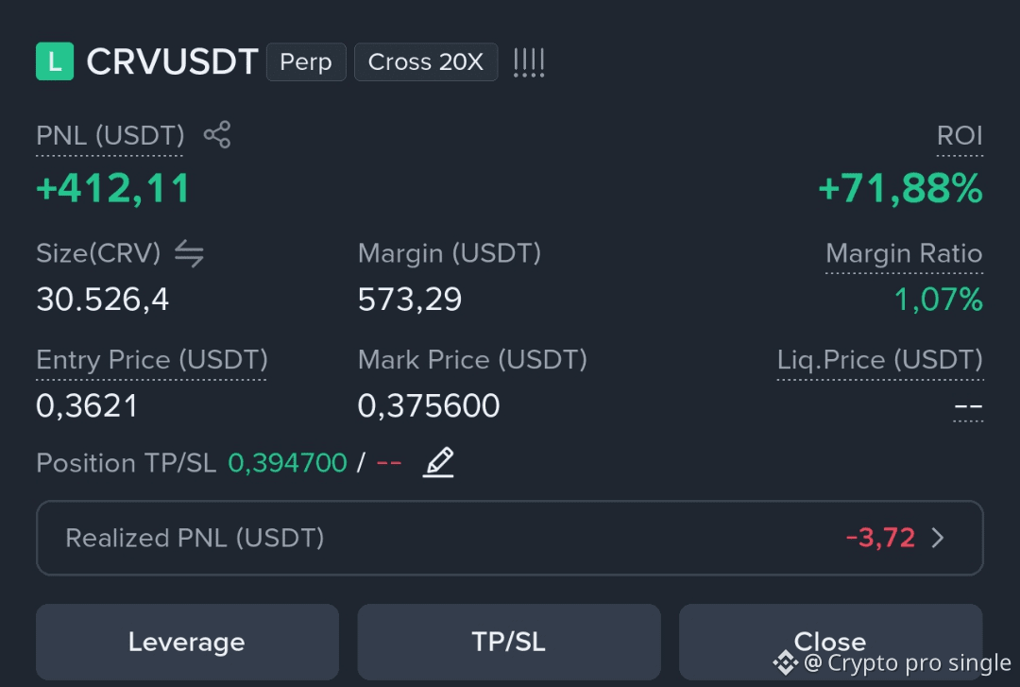Screen dimensions: 1020x687
Task: Close the CRVUSDT position
Action: point(831,642)
